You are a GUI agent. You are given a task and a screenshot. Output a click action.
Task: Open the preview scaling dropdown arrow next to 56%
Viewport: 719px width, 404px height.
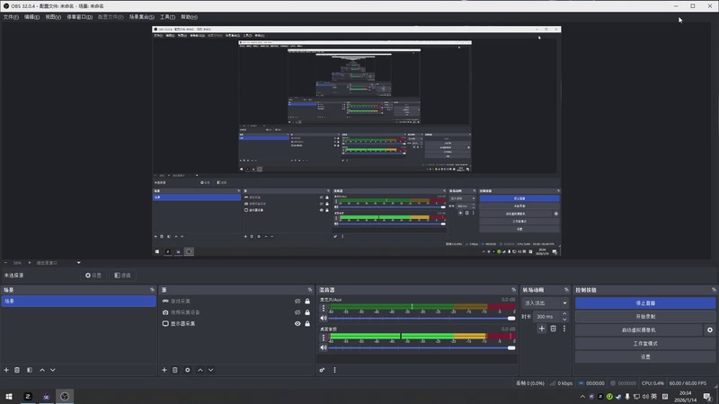pyautogui.click(x=79, y=263)
